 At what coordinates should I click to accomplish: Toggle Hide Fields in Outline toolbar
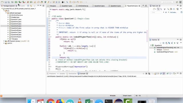tap(169, 43)
